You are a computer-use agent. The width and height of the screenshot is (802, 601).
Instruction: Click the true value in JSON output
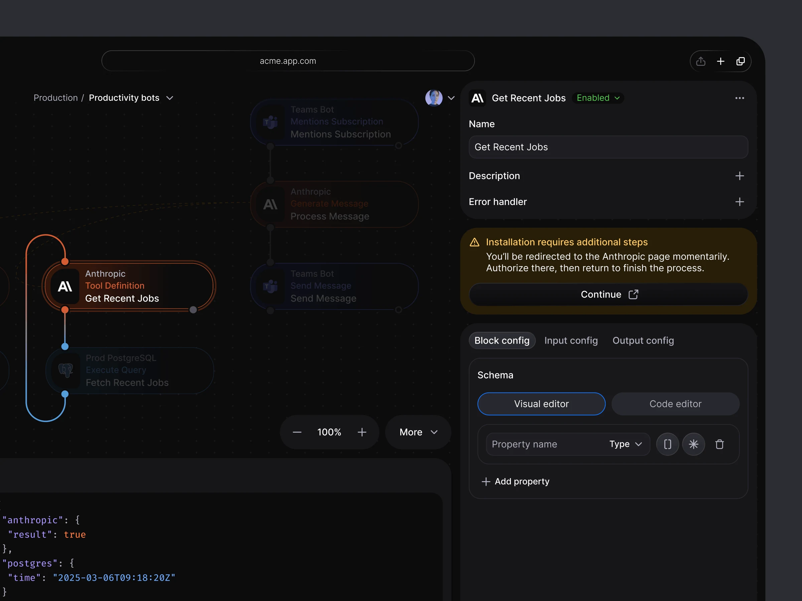pos(75,535)
